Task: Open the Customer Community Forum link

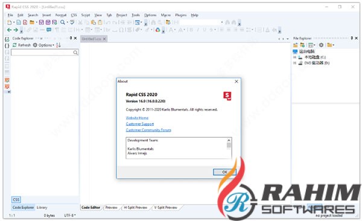Action: (x=148, y=130)
